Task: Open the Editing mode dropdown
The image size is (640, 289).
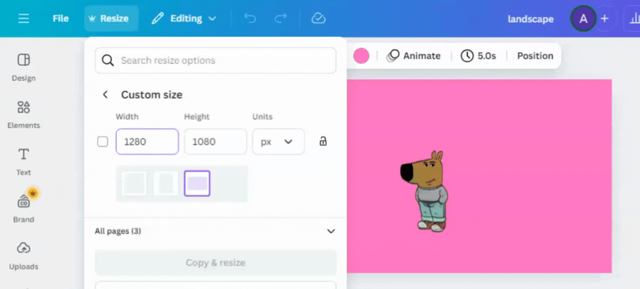Action: pyautogui.click(x=184, y=19)
